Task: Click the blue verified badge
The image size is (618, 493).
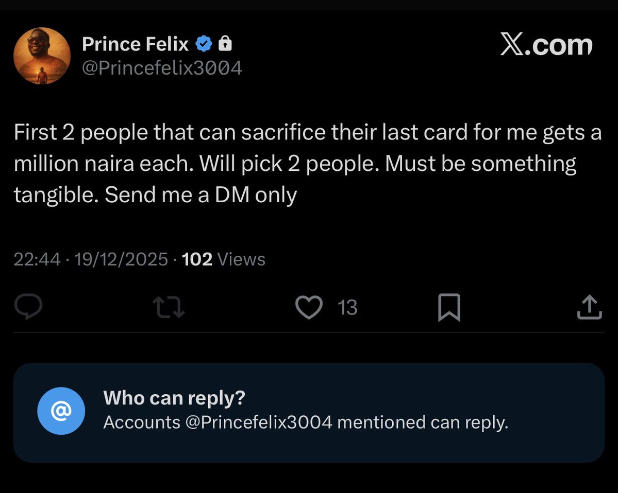Action: point(204,45)
